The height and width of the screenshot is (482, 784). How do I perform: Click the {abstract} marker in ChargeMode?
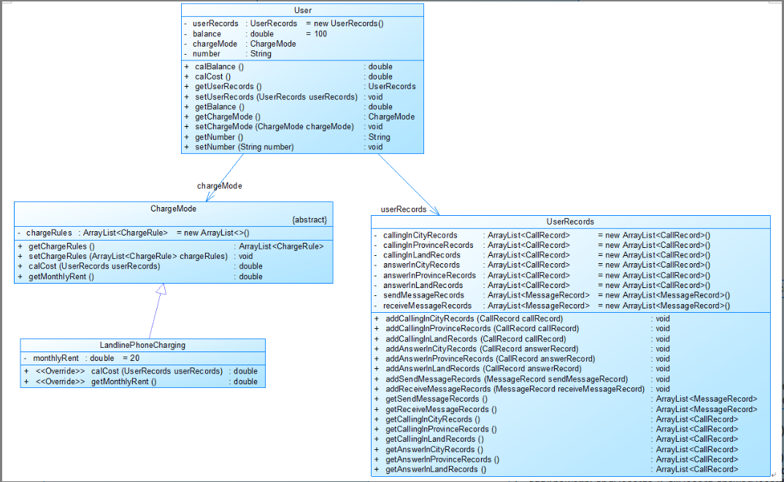310,219
